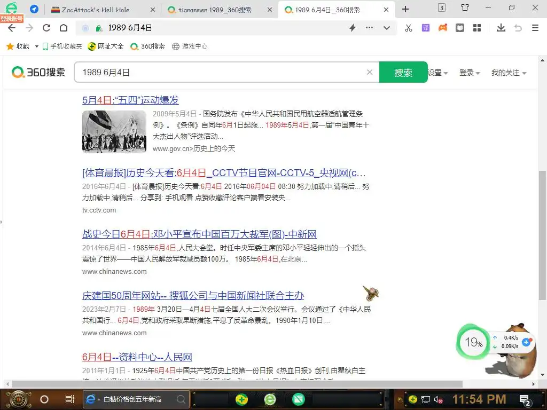This screenshot has width=547, height=410.
Task: Open the 游戏中心 bookmark
Action: click(x=190, y=46)
